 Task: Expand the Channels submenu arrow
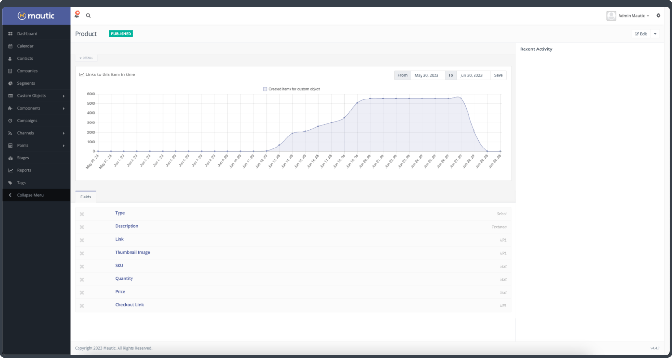63,133
